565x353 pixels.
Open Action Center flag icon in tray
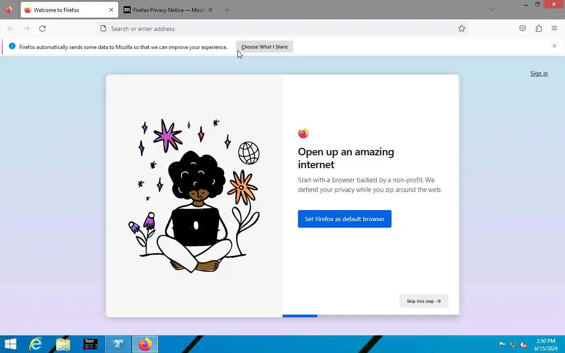pyautogui.click(x=502, y=345)
